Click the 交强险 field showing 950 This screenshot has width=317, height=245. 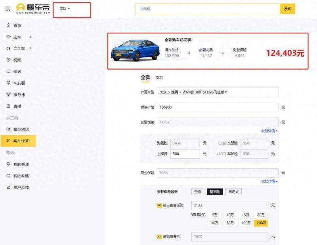[254, 143]
